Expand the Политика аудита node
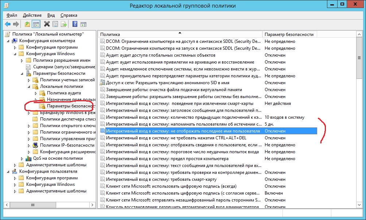 (x=36, y=93)
